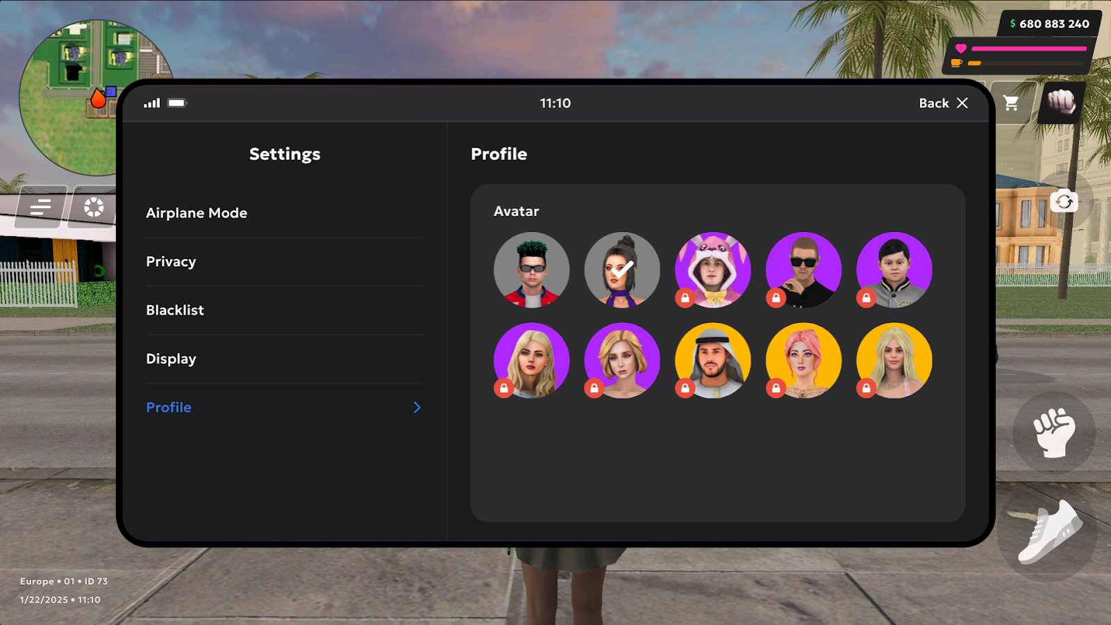The width and height of the screenshot is (1111, 625).
Task: Select the short blonde bob woman avatar
Action: coord(622,360)
